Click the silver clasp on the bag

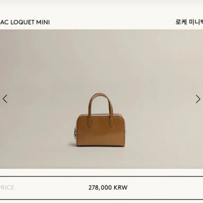coord(75,133)
